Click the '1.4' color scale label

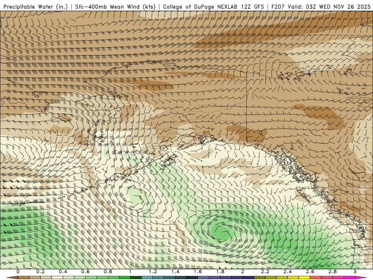[x=175, y=272]
